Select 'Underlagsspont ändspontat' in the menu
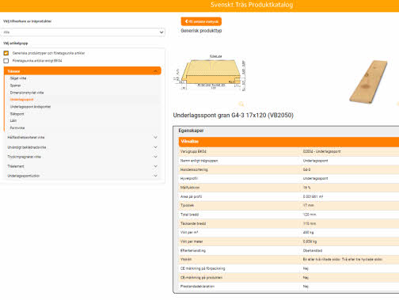The width and height of the screenshot is (399, 300). tap(30, 107)
